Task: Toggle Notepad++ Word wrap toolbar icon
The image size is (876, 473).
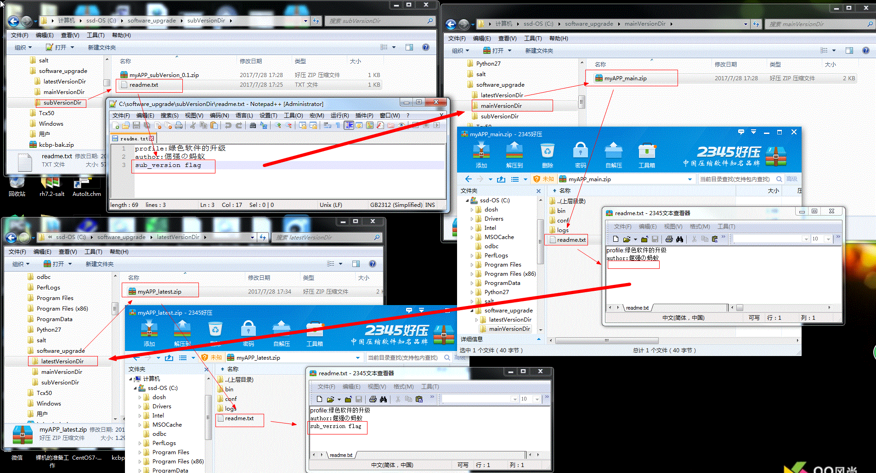Action: click(328, 125)
